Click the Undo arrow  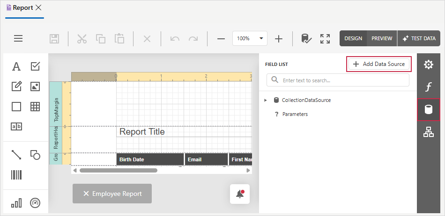click(x=175, y=38)
